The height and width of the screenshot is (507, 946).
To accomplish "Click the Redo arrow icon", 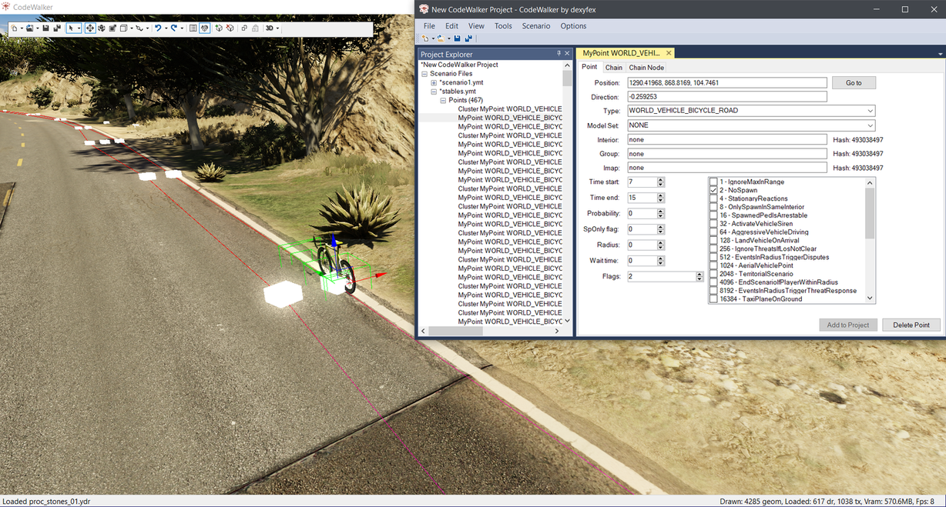I will pos(174,28).
